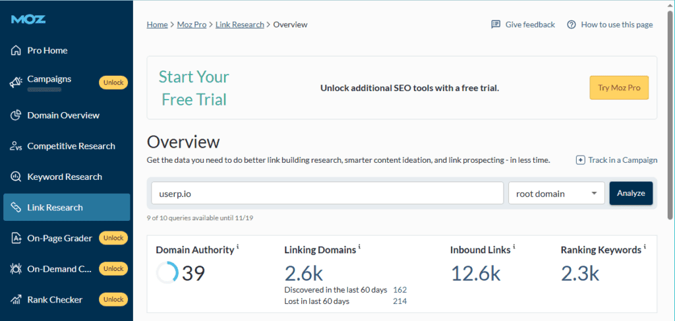Click the plus icon beside Track in a Campaign
Screen dimensions: 675x321
pyautogui.click(x=580, y=160)
